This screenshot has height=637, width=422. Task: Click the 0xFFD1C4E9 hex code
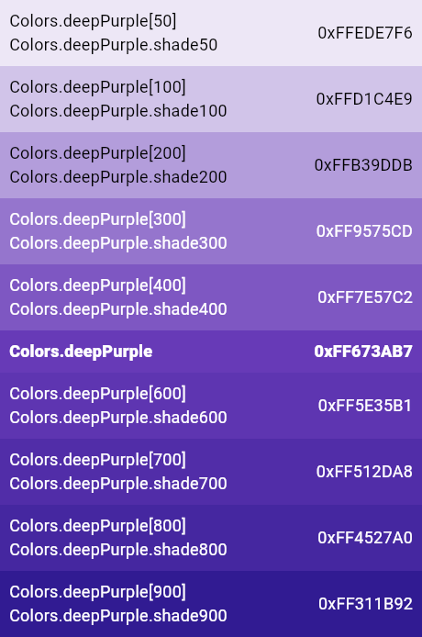click(364, 99)
